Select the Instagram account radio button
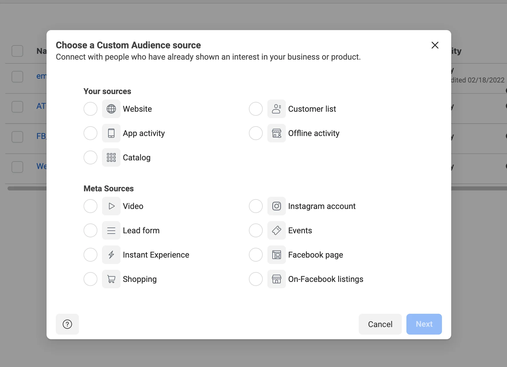507x367 pixels. (256, 206)
